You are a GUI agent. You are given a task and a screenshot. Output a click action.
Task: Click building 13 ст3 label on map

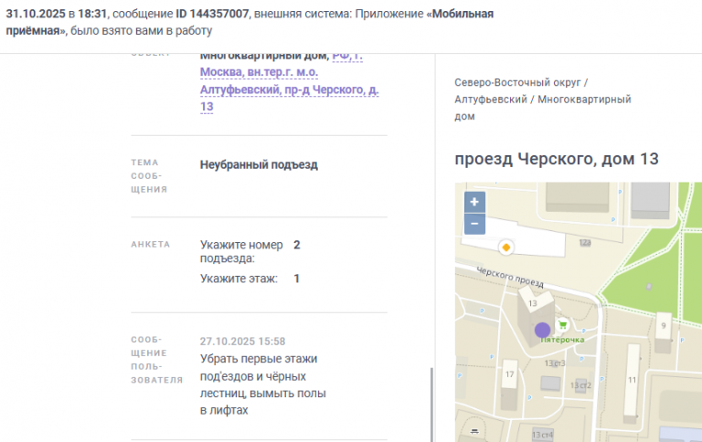pos(555,363)
